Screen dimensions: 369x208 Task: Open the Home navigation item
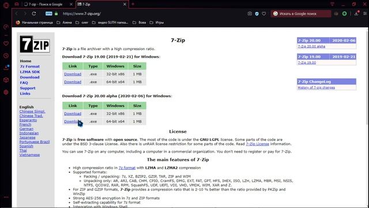[x=25, y=61]
